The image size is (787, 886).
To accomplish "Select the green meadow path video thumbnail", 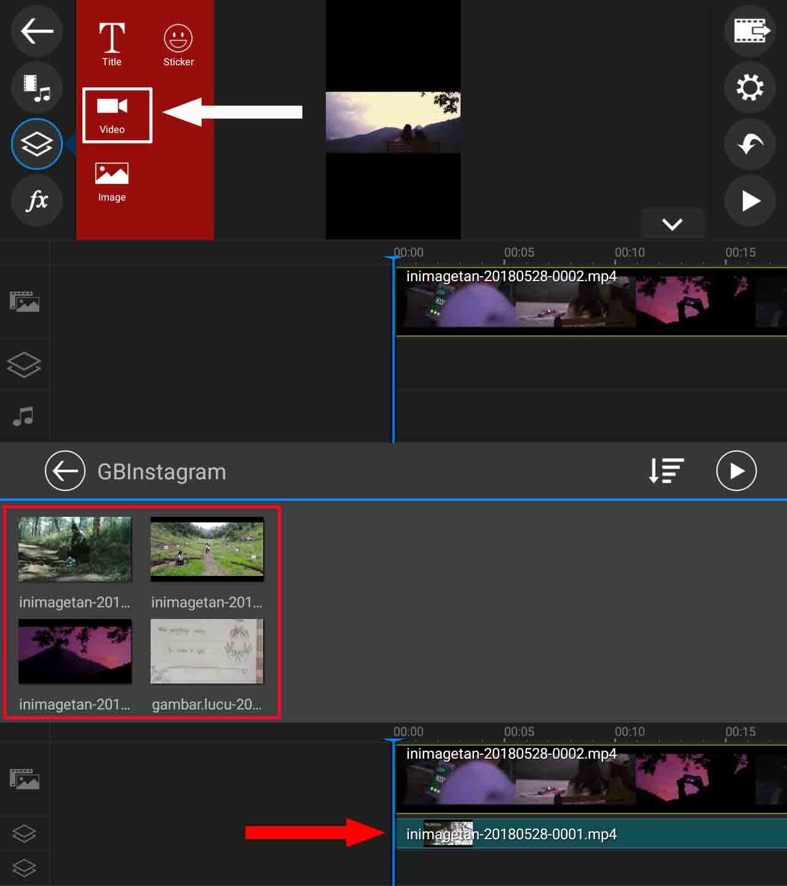I will 207,549.
